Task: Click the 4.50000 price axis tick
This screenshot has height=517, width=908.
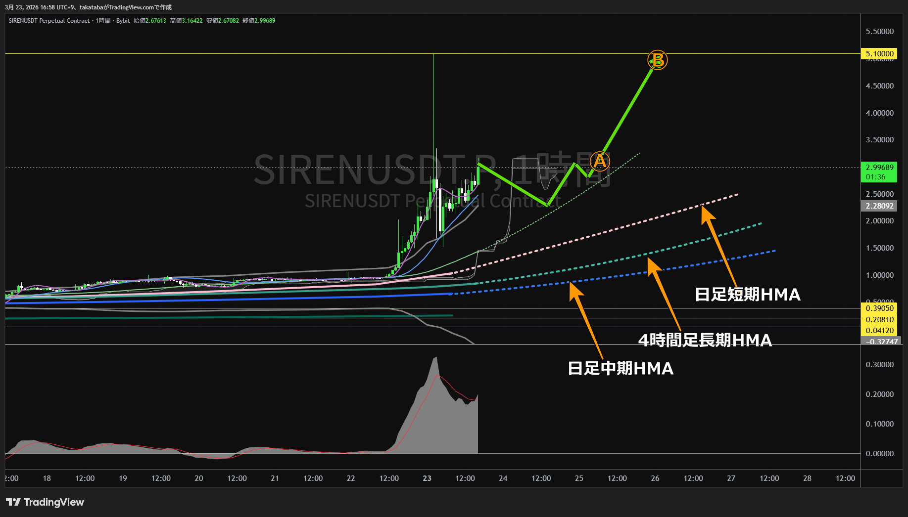Action: tap(879, 86)
